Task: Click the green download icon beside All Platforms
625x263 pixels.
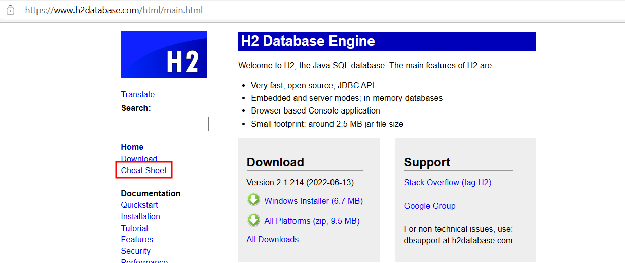Action: [x=253, y=220]
